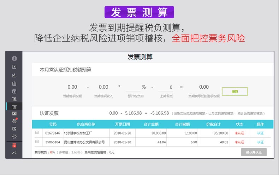
Task: Click the 供应商名称 column header
Action: [86, 124]
